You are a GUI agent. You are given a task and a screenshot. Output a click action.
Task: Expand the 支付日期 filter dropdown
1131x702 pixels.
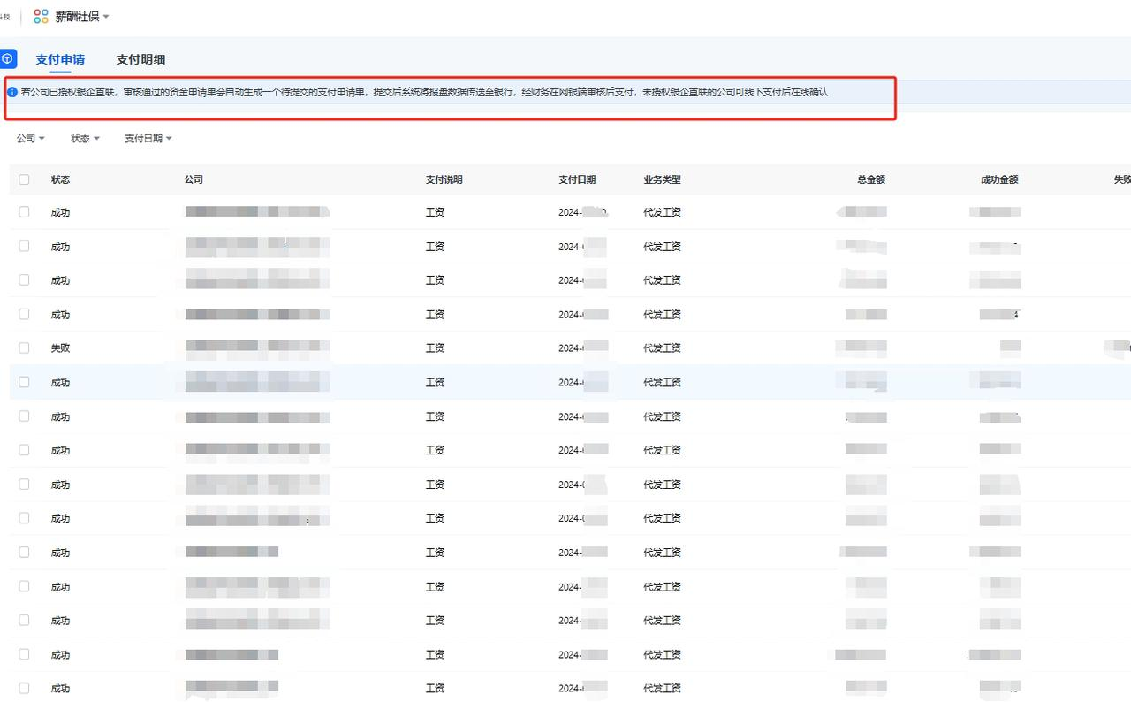pyautogui.click(x=148, y=139)
